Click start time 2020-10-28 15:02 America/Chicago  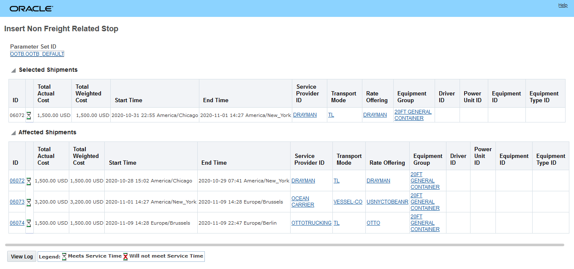point(149,181)
